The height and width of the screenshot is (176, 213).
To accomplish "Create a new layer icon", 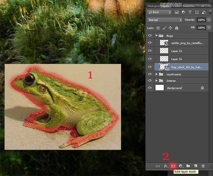I will [x=196, y=166].
